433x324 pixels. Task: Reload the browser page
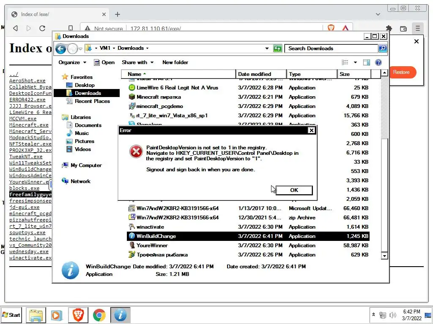coord(42,28)
